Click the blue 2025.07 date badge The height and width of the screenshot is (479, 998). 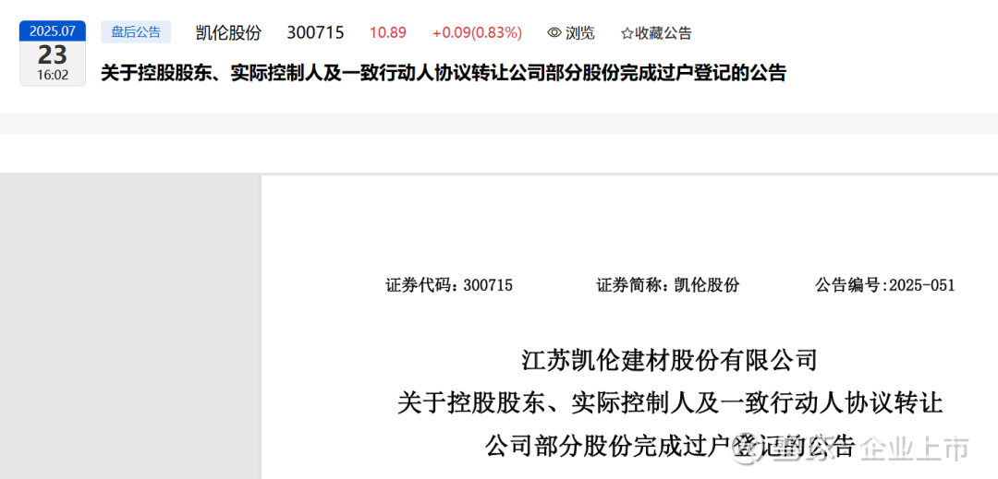[53, 31]
